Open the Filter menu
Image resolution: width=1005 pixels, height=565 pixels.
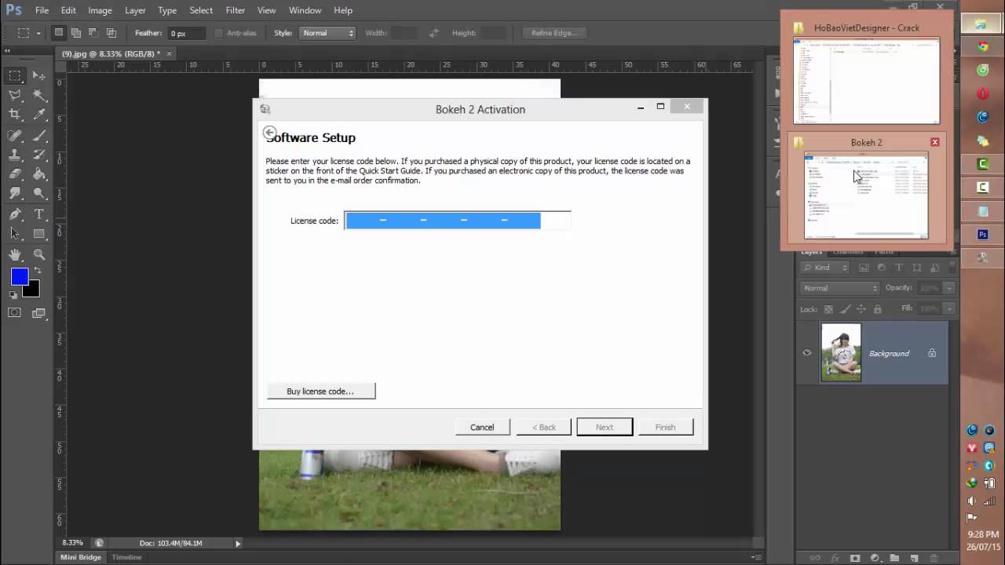coord(236,10)
